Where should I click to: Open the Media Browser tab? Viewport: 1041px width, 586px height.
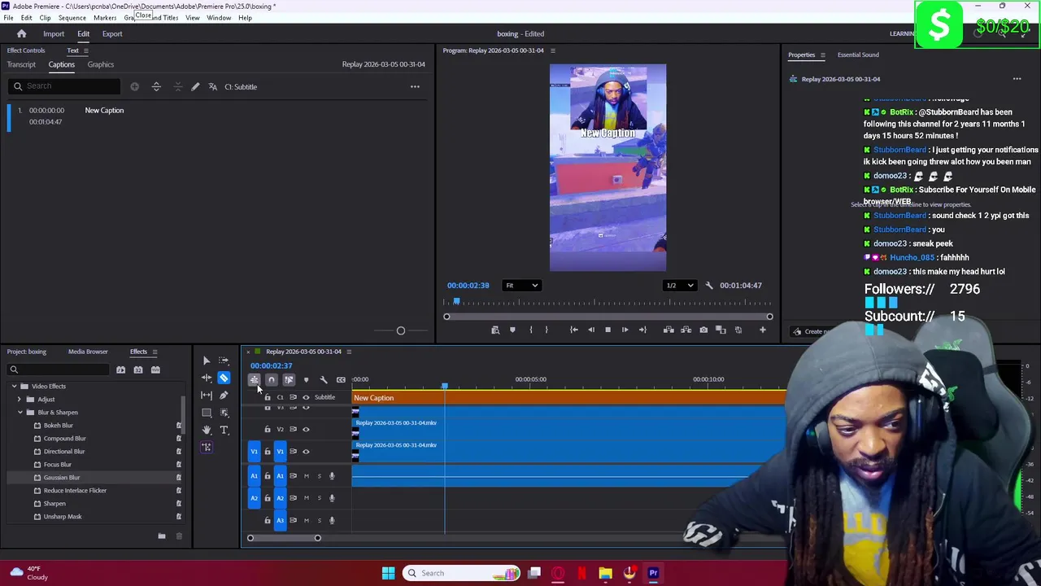click(88, 352)
